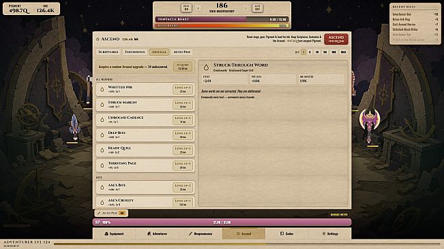Set buy quantity to MAX
Image resolution: width=444 pixels, height=249 pixels.
click(x=344, y=52)
